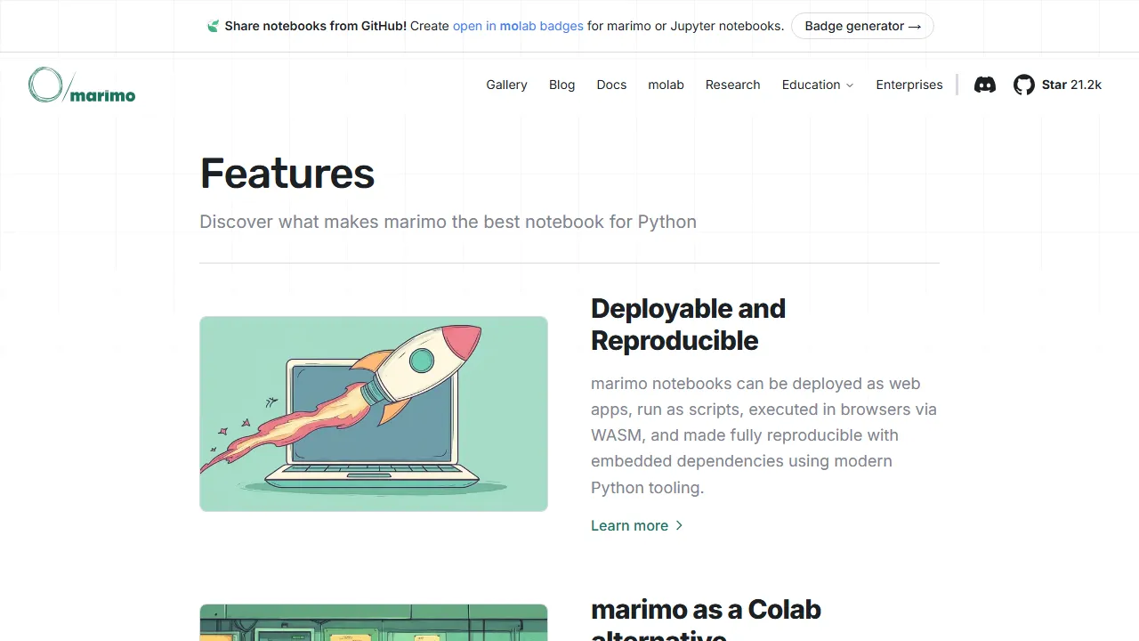Screen dimensions: 1139x641
Task: Click the Badge generator button
Action: [x=862, y=26]
